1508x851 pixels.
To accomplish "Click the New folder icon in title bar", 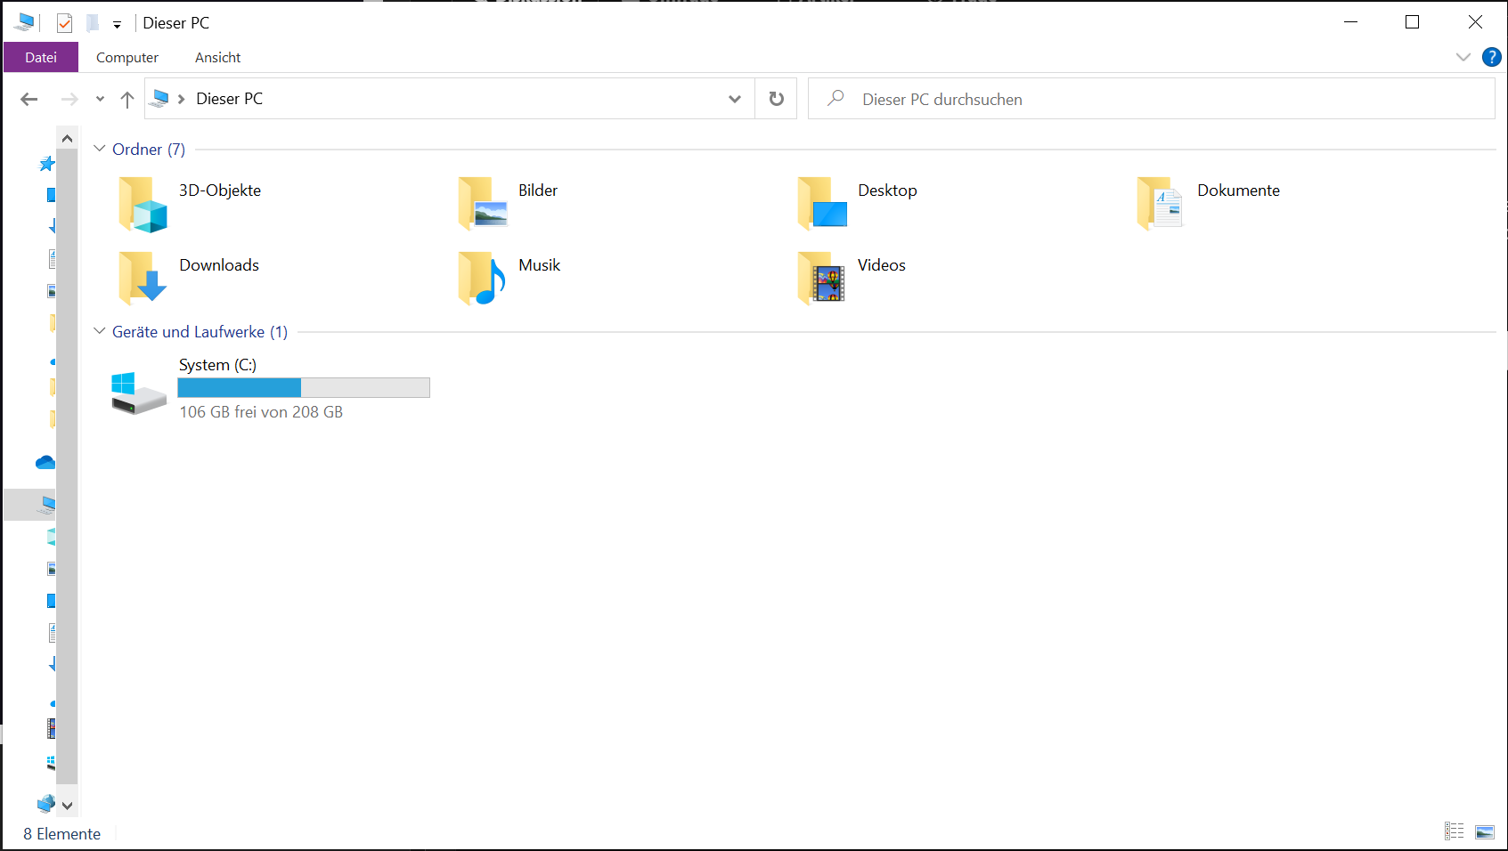I will coord(93,23).
